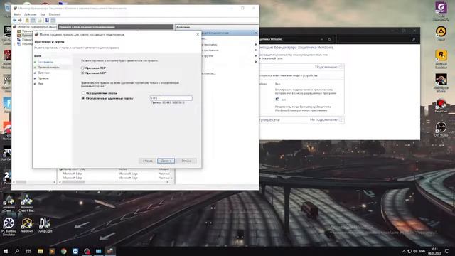Select the UDP protocol radio button

point(82,73)
